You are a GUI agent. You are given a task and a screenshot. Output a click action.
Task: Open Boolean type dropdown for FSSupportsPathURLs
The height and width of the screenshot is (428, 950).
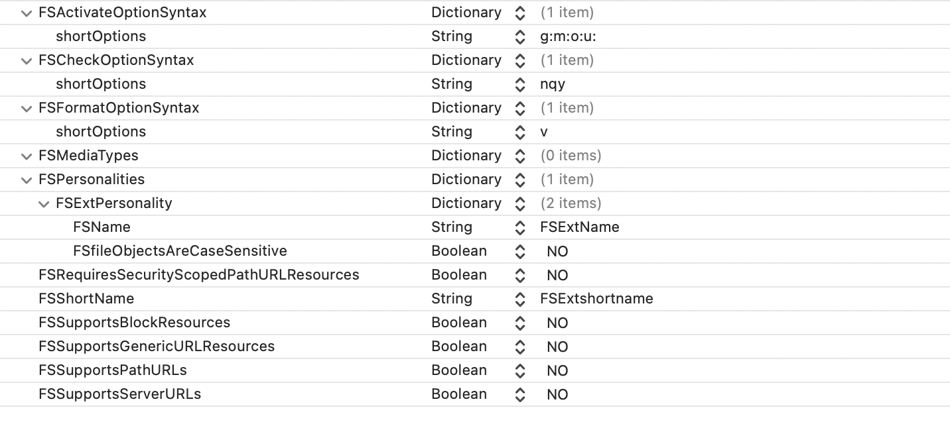click(520, 371)
